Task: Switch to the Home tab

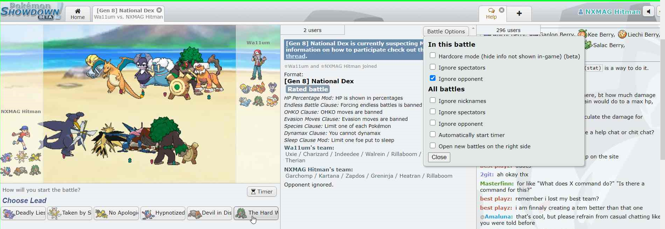Action: 78,14
